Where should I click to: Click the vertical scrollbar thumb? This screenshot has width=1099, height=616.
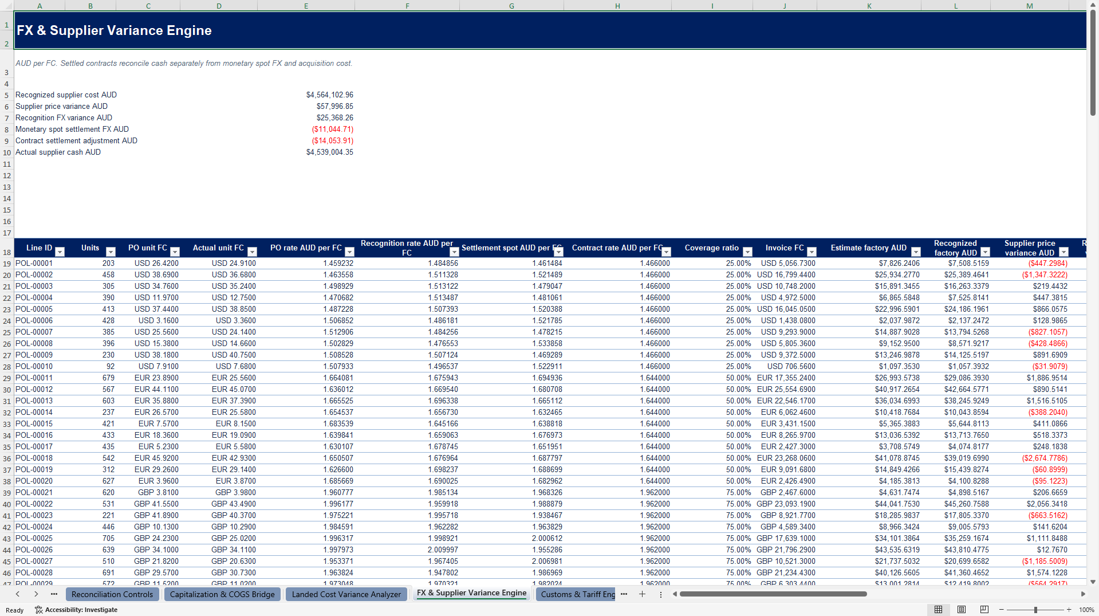point(1093,62)
